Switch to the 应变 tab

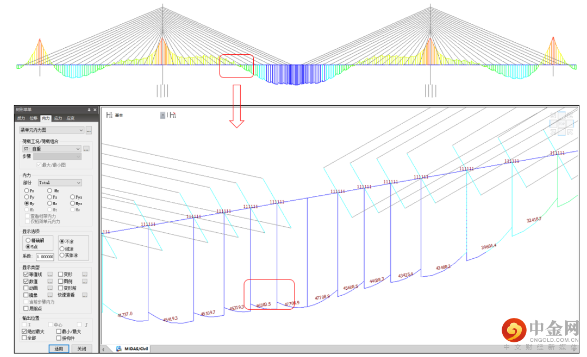point(70,118)
